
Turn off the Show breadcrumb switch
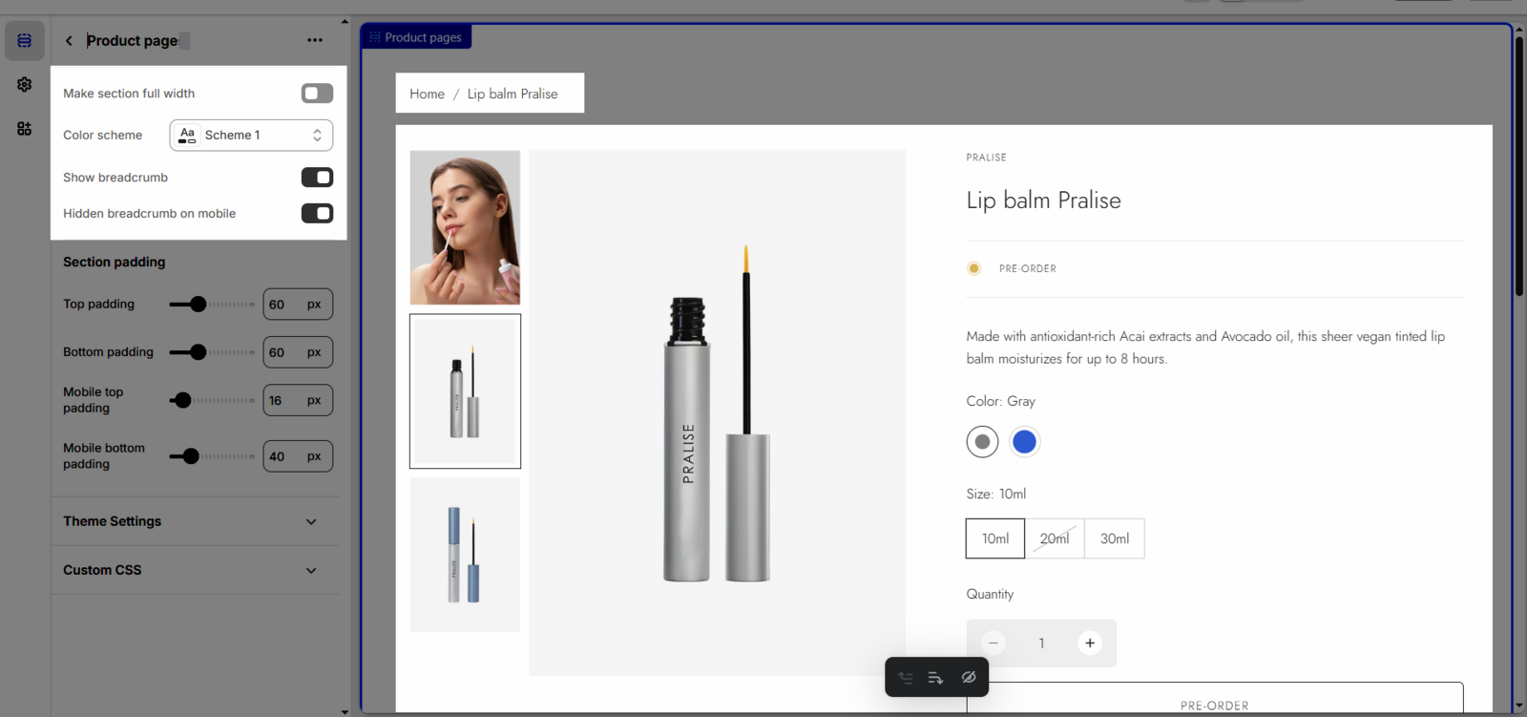point(317,178)
